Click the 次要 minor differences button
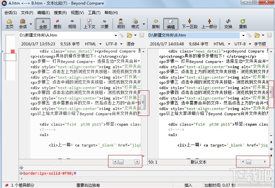This screenshot has height=188, width=275. 105,23
